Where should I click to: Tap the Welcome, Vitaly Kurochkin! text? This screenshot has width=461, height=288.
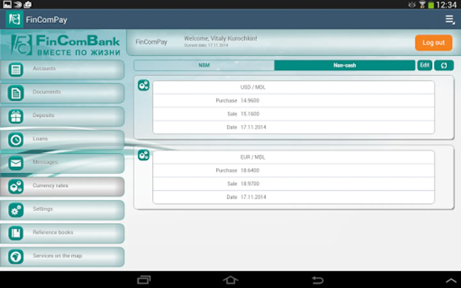220,38
